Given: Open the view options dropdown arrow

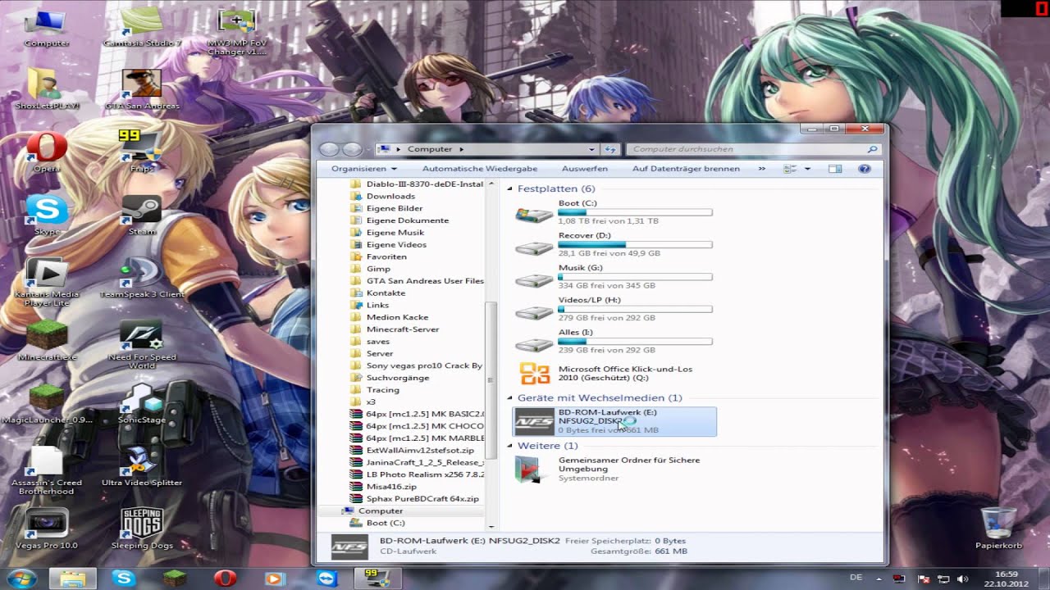Looking at the screenshot, I should (x=807, y=169).
